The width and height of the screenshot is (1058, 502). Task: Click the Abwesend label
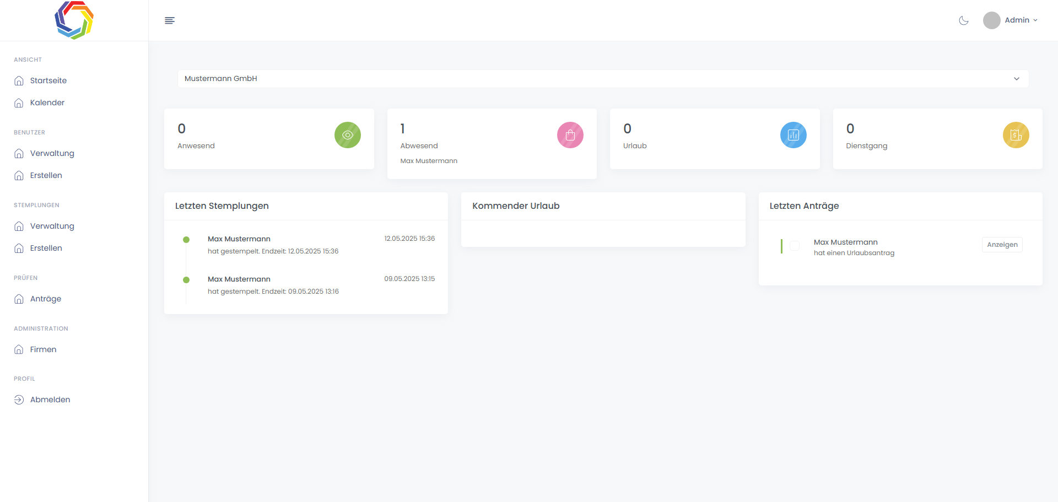419,146
